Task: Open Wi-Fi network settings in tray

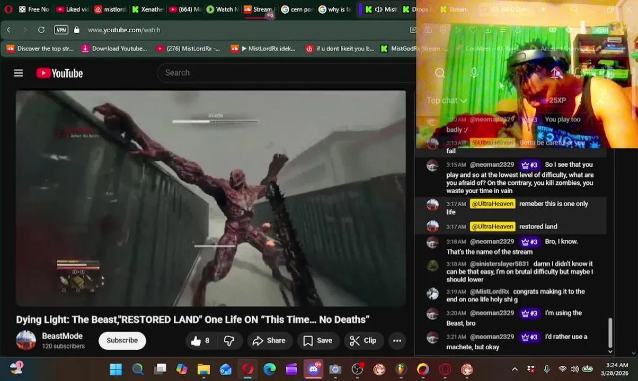Action: click(x=562, y=369)
